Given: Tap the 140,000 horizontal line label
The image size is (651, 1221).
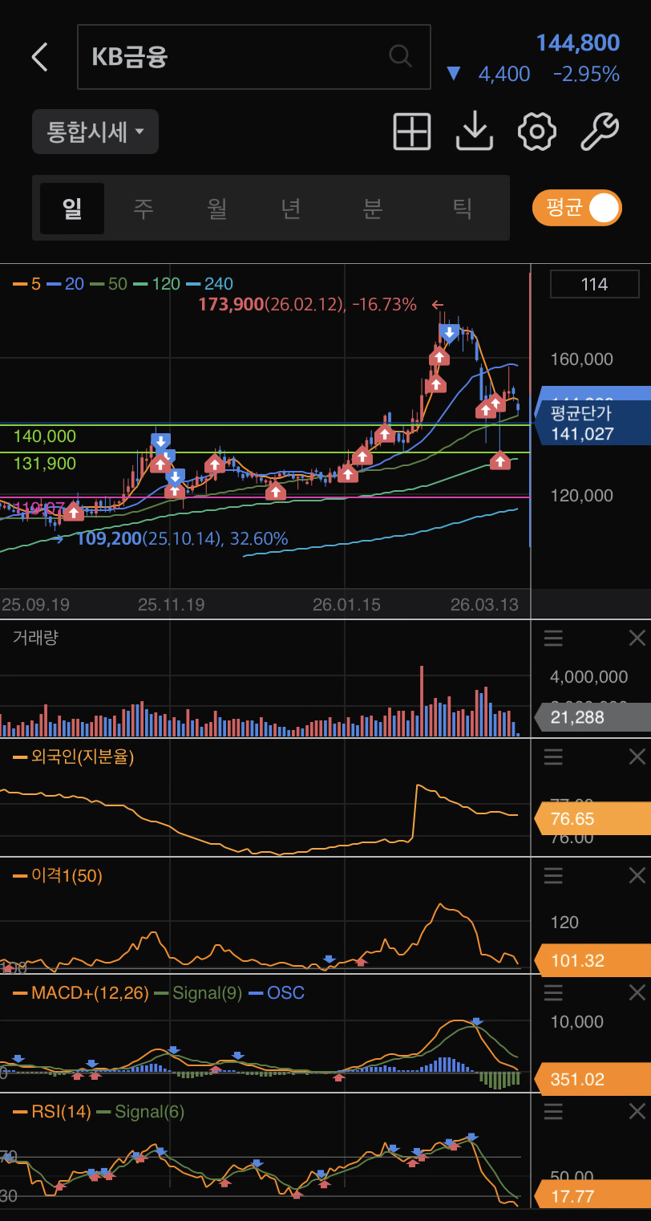Looking at the screenshot, I should coord(45,436).
